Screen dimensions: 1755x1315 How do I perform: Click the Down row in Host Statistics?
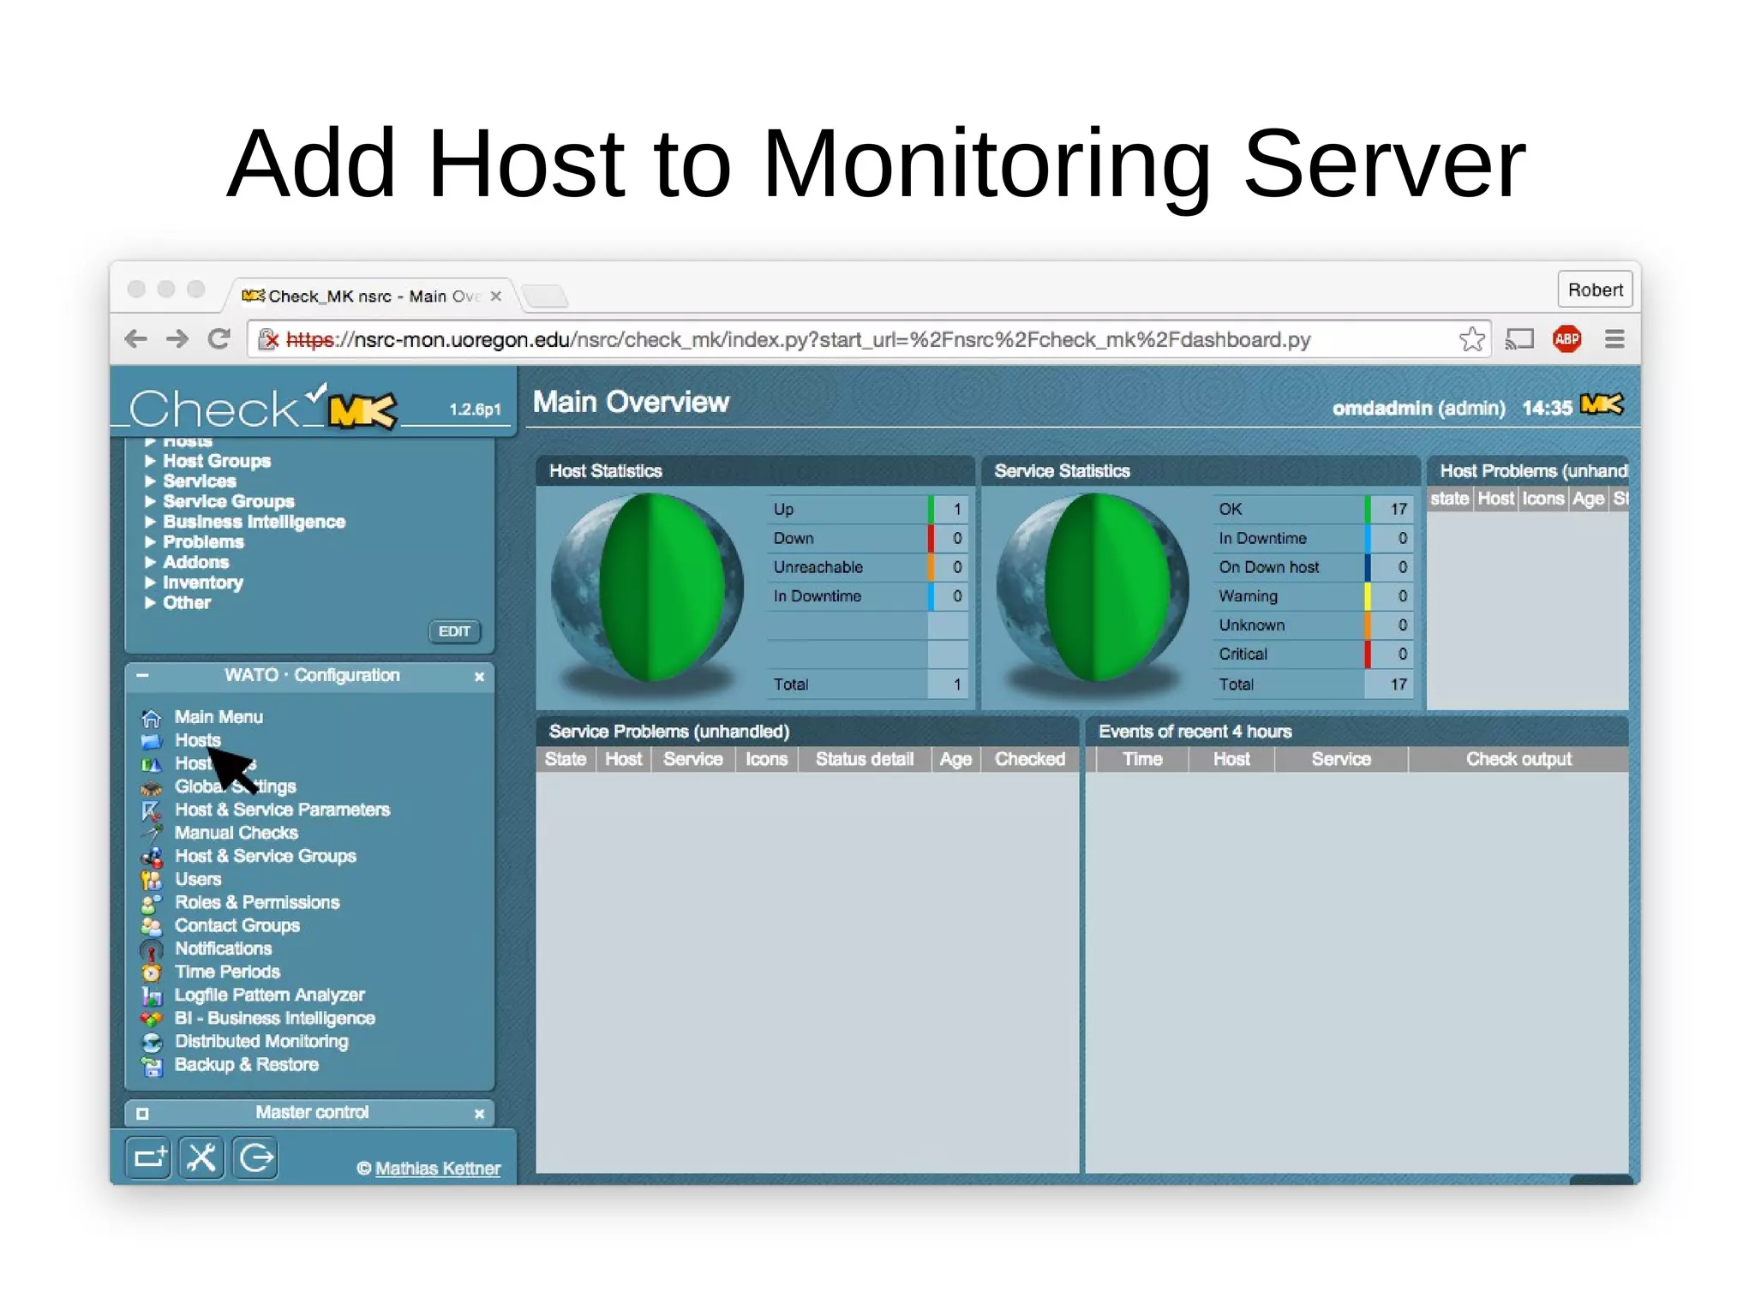coord(868,538)
